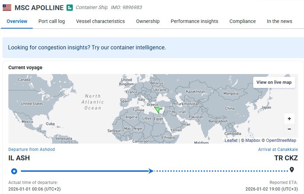
Task: Click the green ship arrow marker on the map
Action: tap(158, 110)
